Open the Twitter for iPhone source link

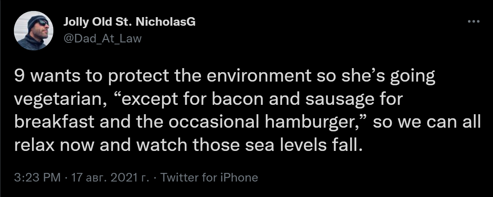210,178
